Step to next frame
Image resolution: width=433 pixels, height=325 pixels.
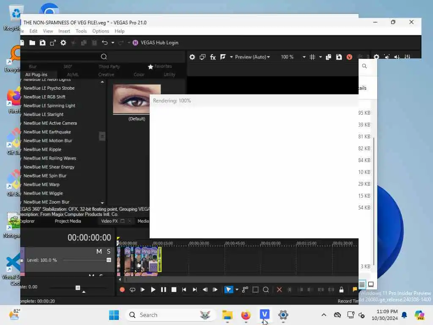[215, 289]
